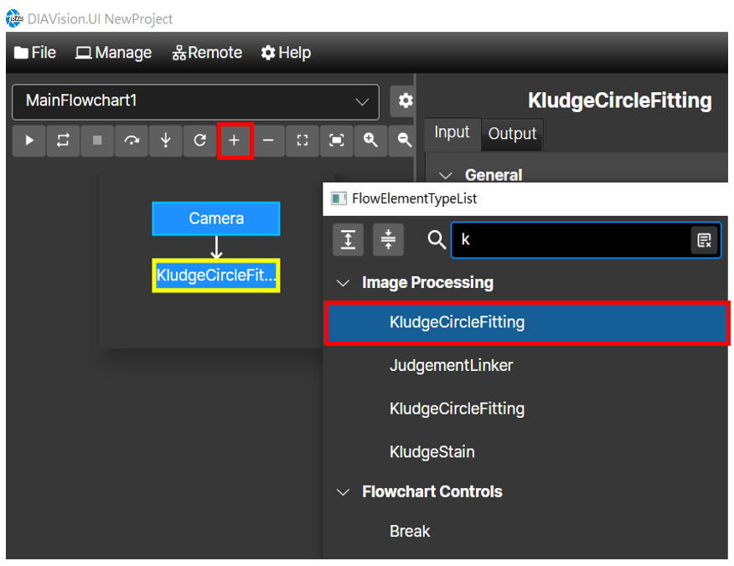
Task: Click the refresh circular arrow icon
Action: (x=200, y=141)
